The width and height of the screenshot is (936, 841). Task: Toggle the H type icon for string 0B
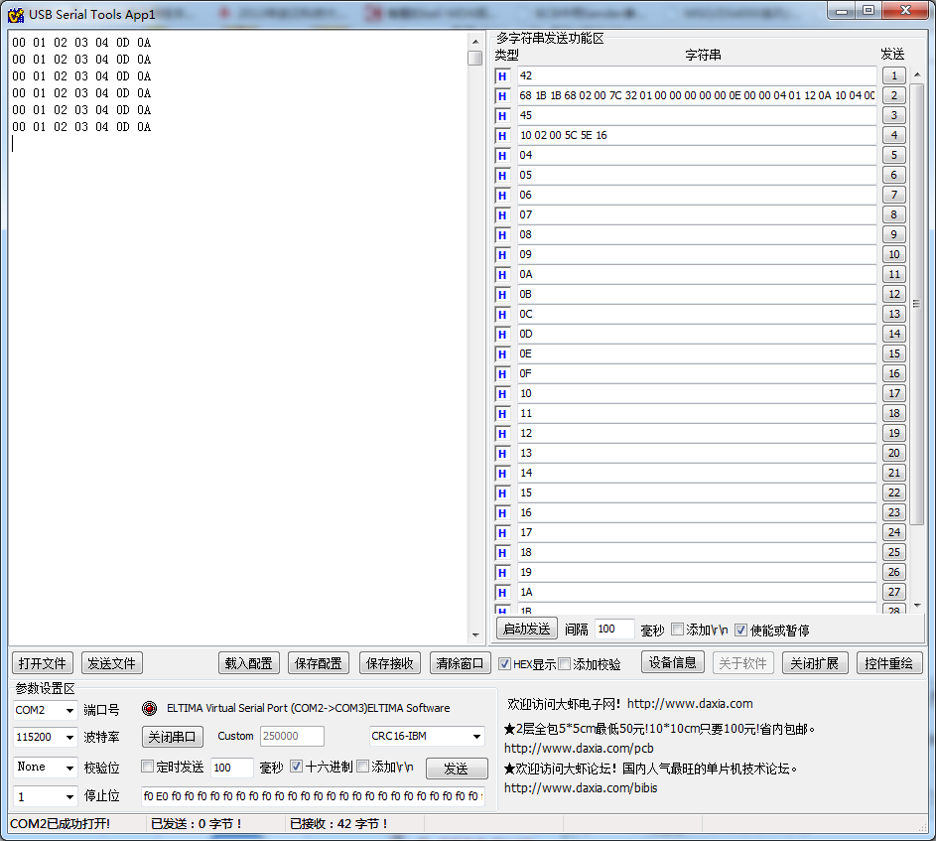[502, 295]
